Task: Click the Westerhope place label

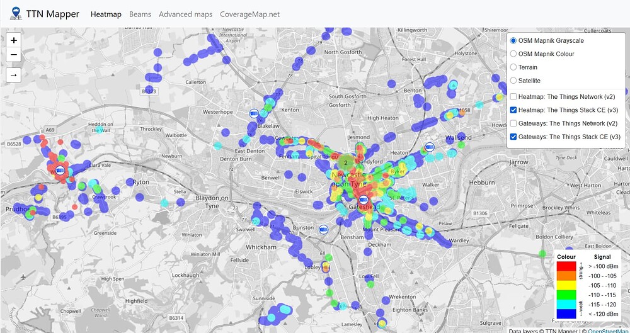Action: (218, 111)
